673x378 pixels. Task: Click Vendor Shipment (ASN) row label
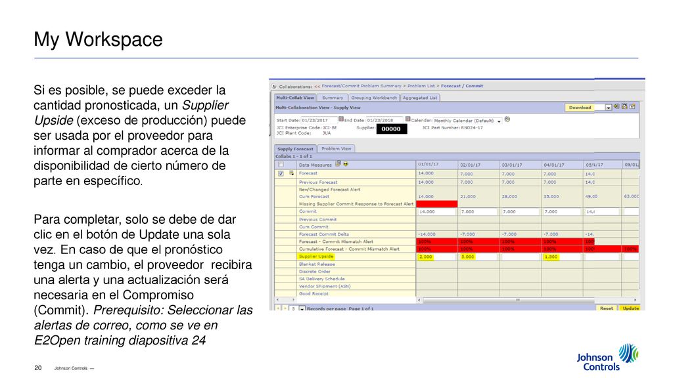[x=325, y=286]
